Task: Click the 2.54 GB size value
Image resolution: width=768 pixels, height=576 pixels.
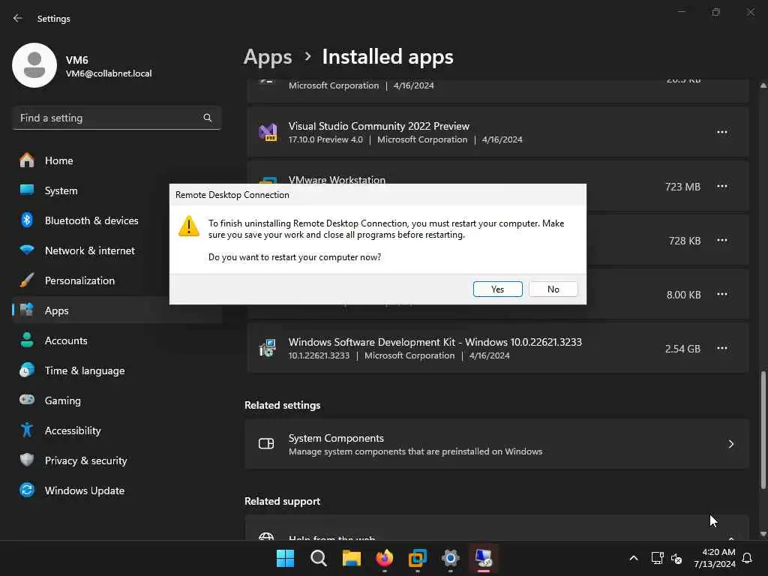Action: pos(682,349)
